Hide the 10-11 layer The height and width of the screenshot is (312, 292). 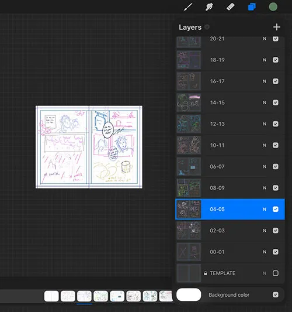coord(276,145)
